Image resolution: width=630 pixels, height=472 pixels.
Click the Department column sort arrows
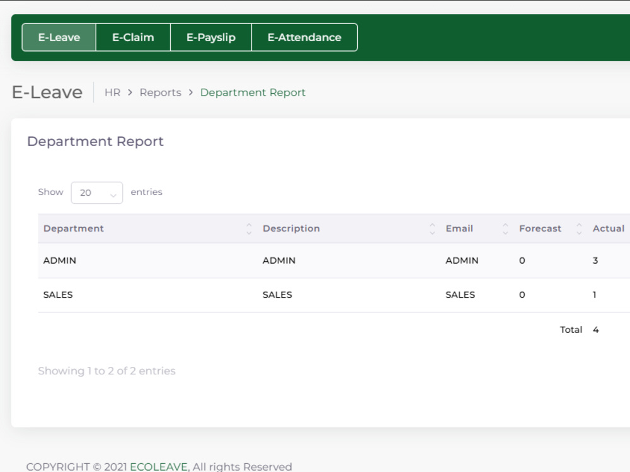tap(249, 229)
